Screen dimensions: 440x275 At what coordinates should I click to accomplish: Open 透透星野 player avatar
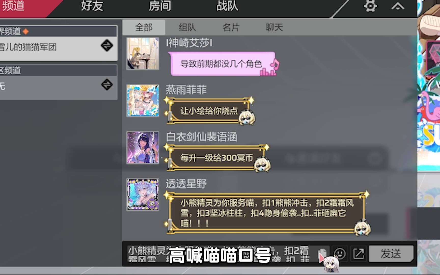143,195
